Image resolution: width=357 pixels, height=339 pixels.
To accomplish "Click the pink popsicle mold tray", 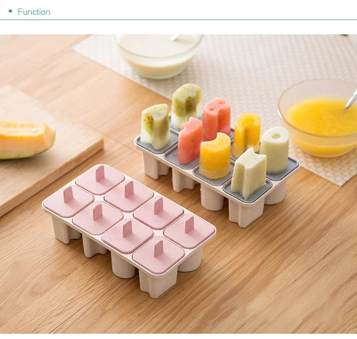I will (x=129, y=230).
